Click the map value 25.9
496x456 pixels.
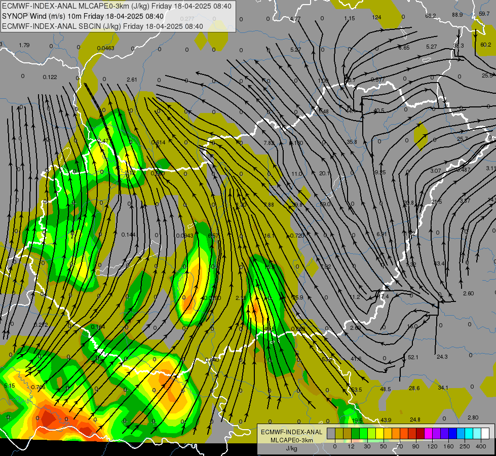[x=298, y=297]
